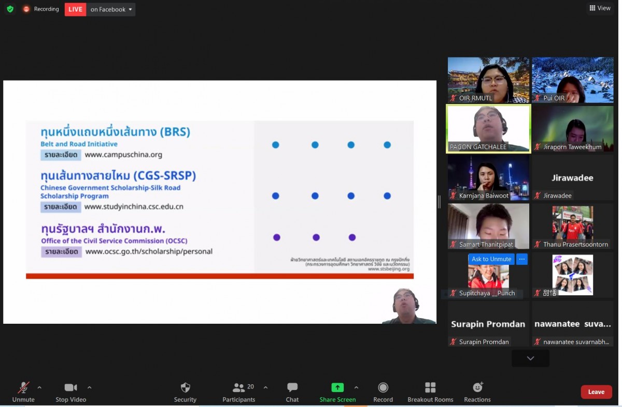This screenshot has height=407, width=622.
Task: Click the Record button
Action: 383,392
